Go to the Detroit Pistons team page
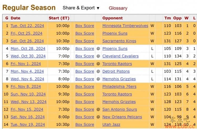197x129 pixels. 116,71
